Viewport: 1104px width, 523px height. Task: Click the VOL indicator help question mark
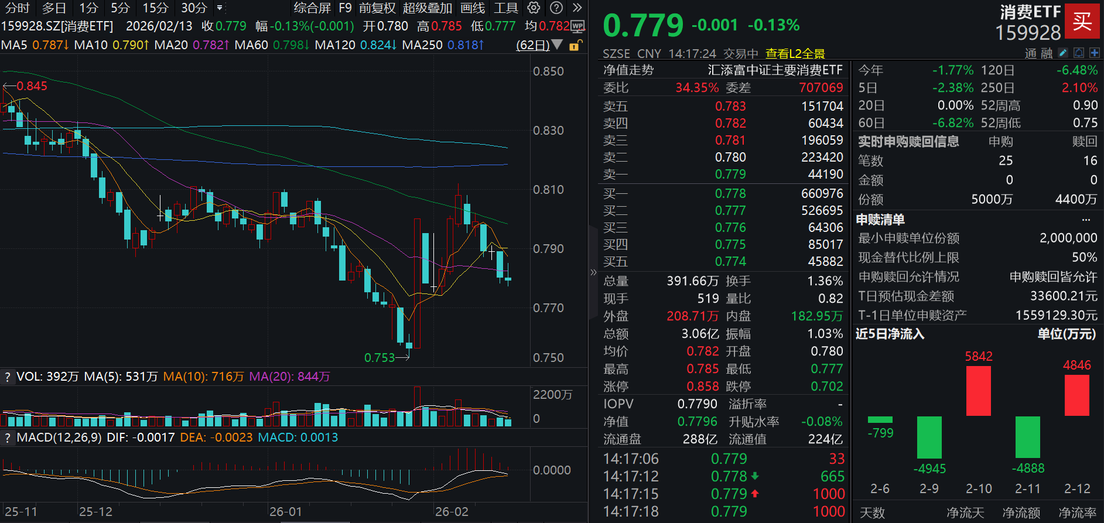coord(8,377)
